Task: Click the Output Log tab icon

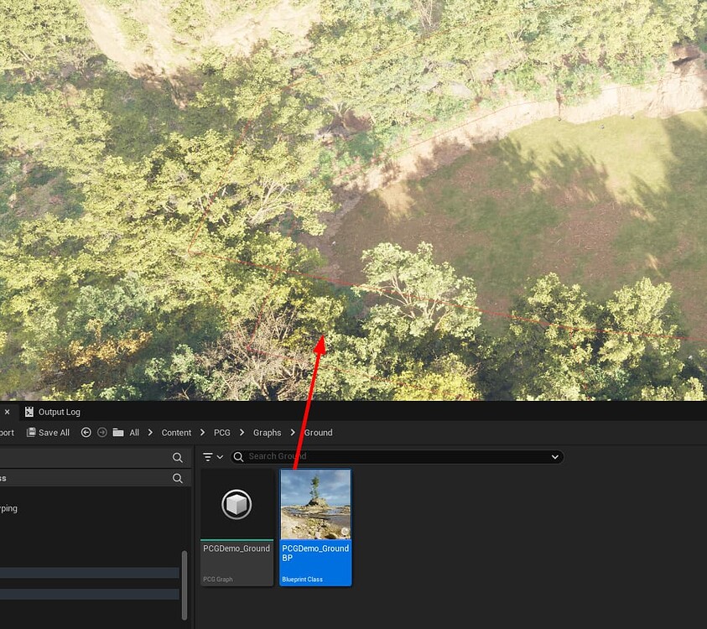Action: (x=30, y=412)
